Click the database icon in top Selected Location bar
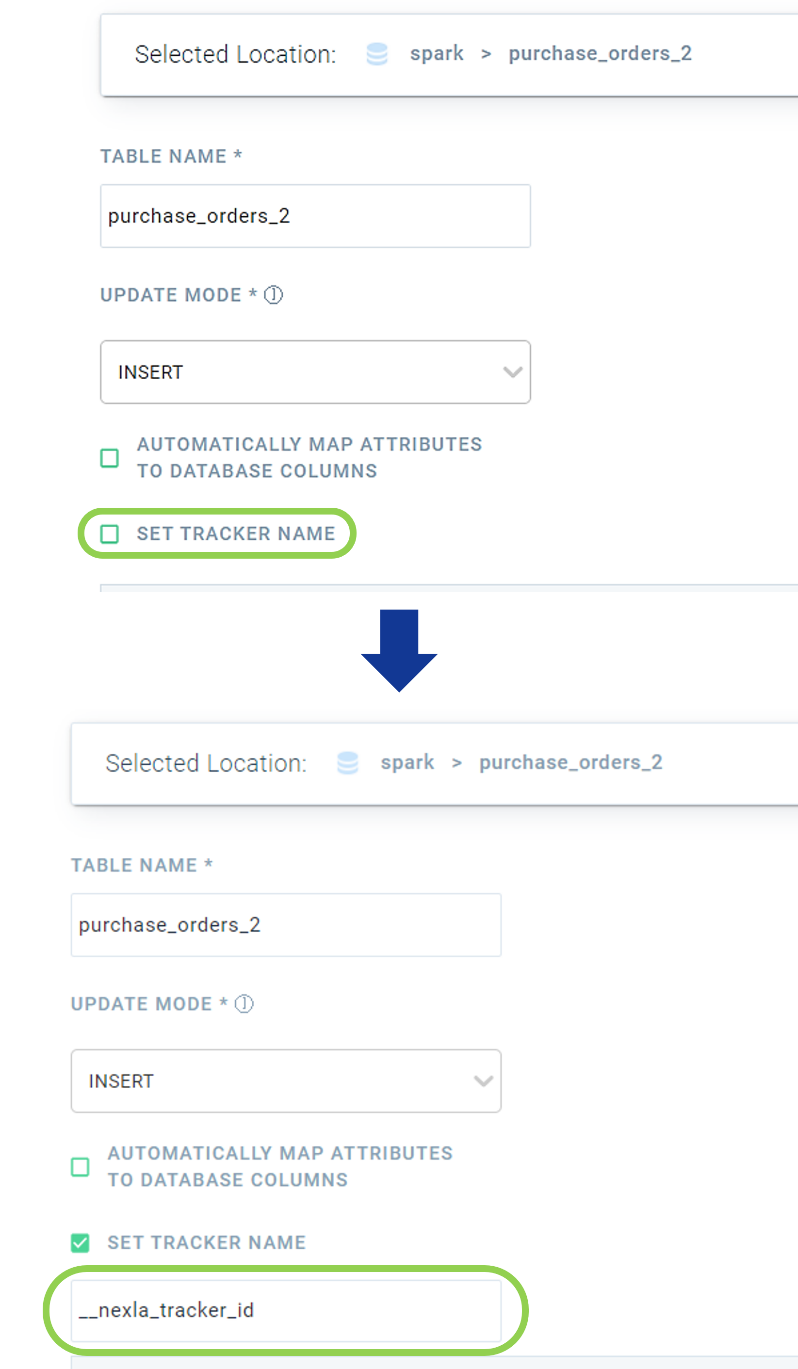This screenshot has height=1369, width=798. tap(377, 54)
